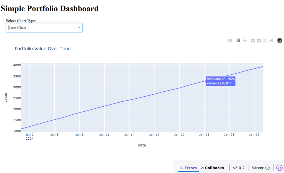Reset axes with the home icon
This screenshot has width=284, height=173.
271,41
